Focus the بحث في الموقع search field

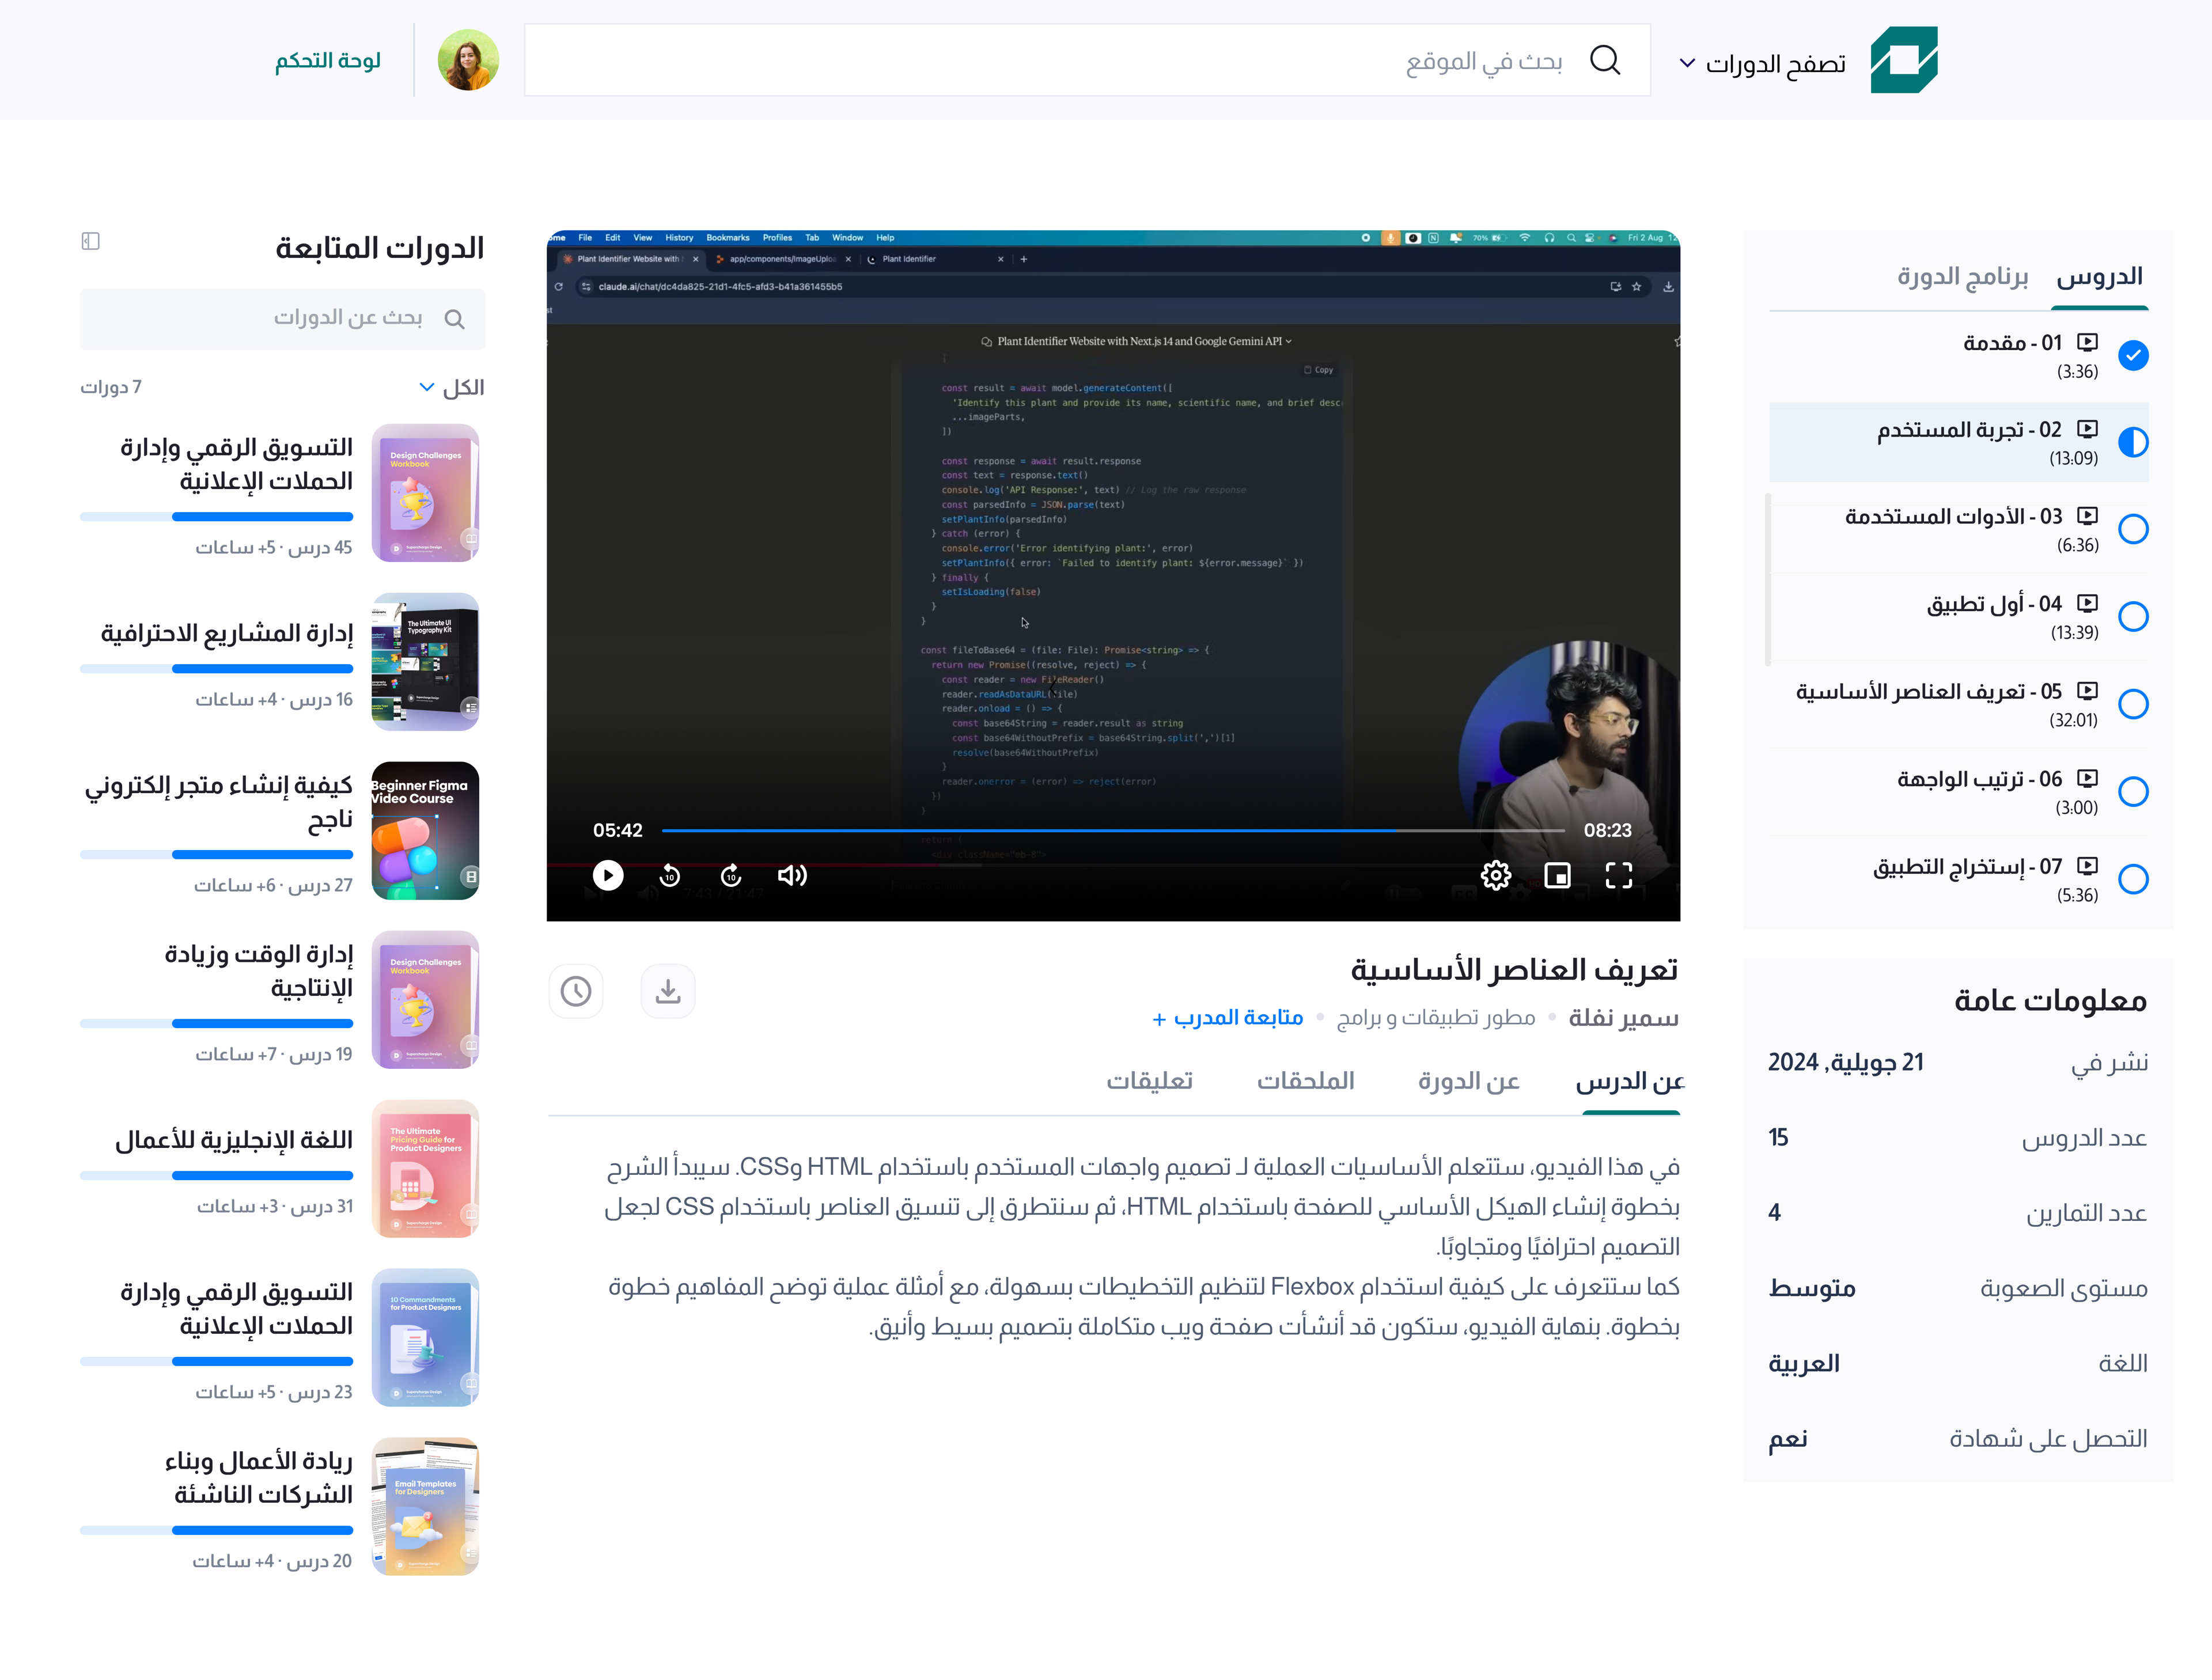(x=1087, y=60)
